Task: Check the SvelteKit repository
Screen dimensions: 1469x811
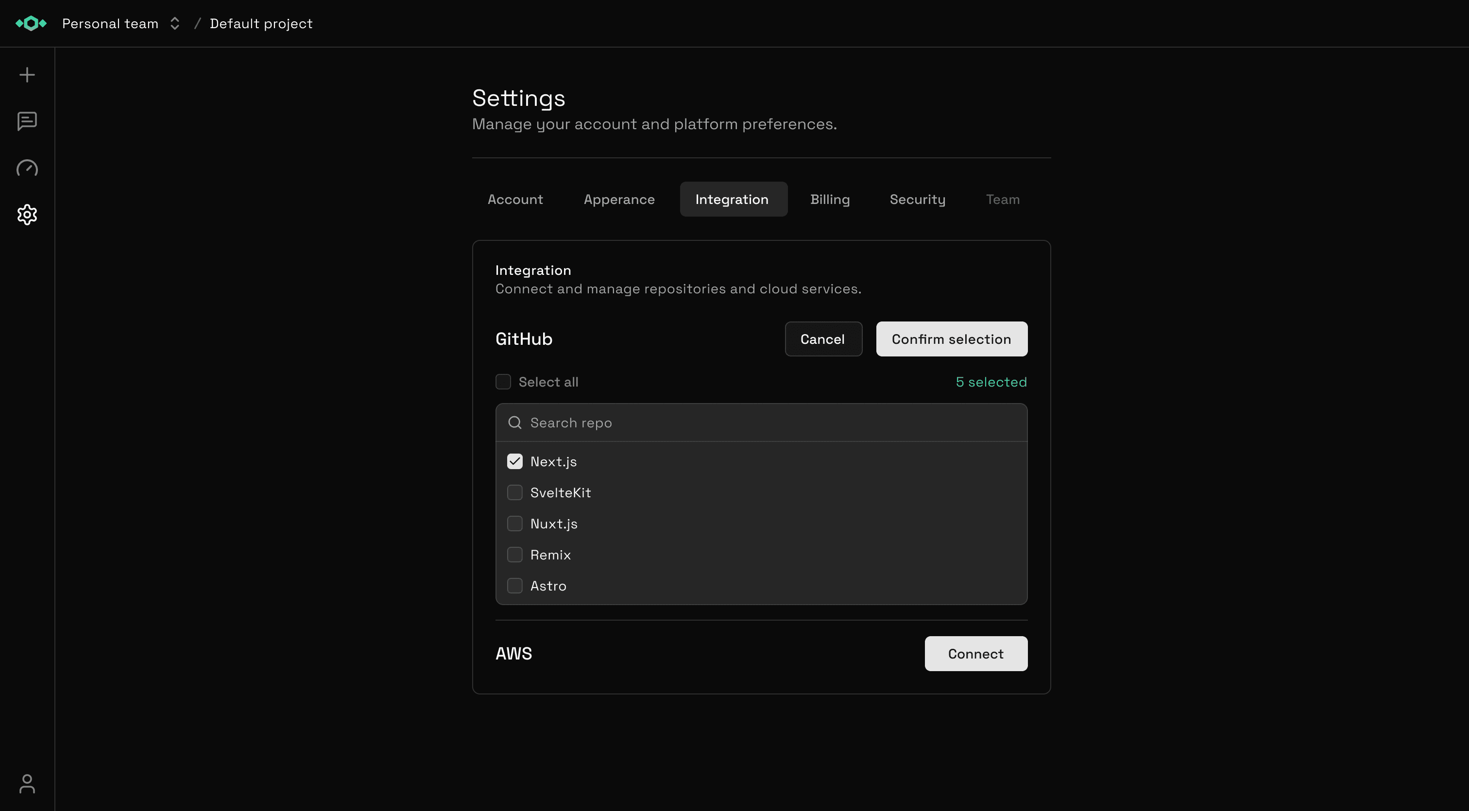Action: click(514, 492)
